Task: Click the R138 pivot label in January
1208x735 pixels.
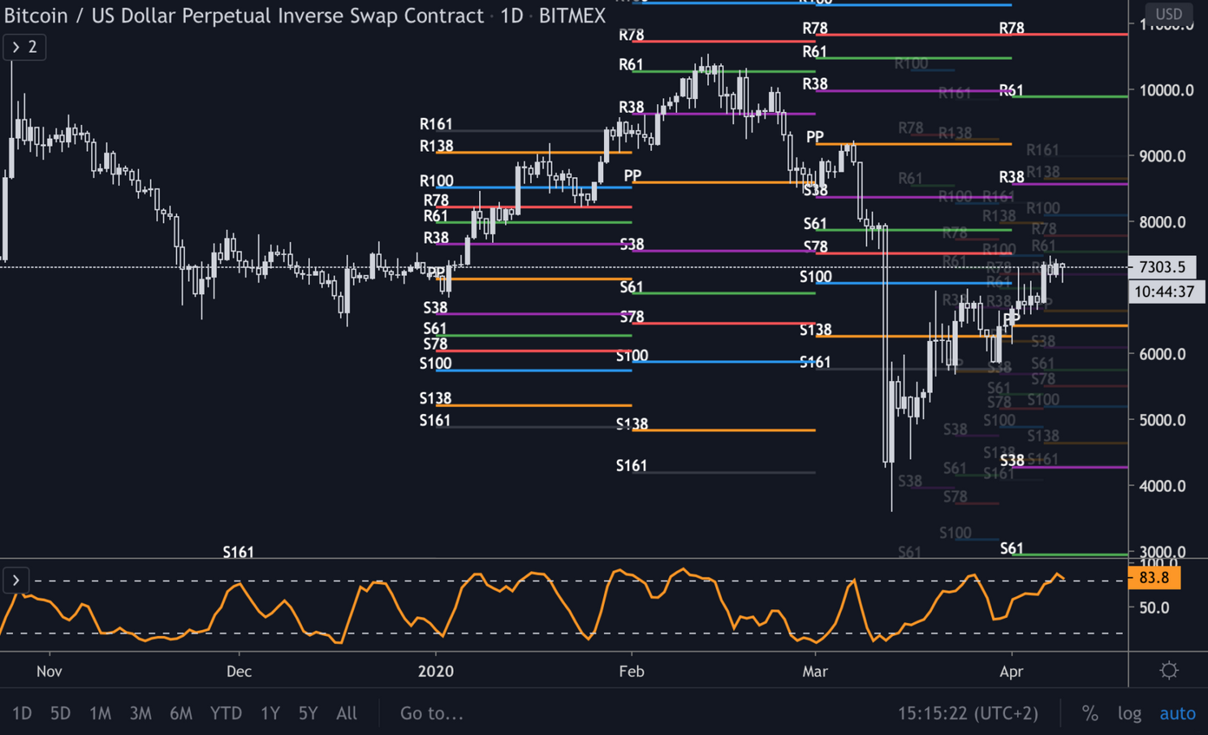Action: pyautogui.click(x=436, y=146)
